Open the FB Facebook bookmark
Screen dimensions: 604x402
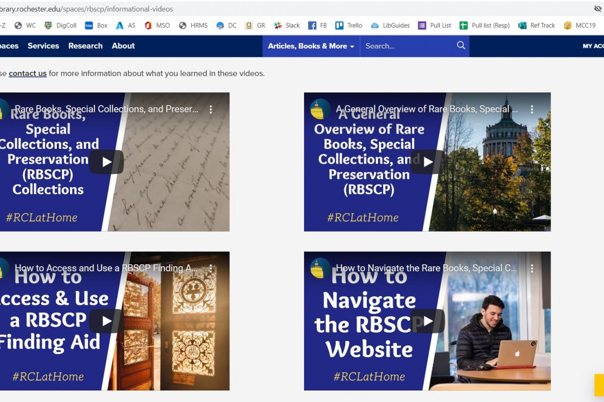(x=318, y=26)
